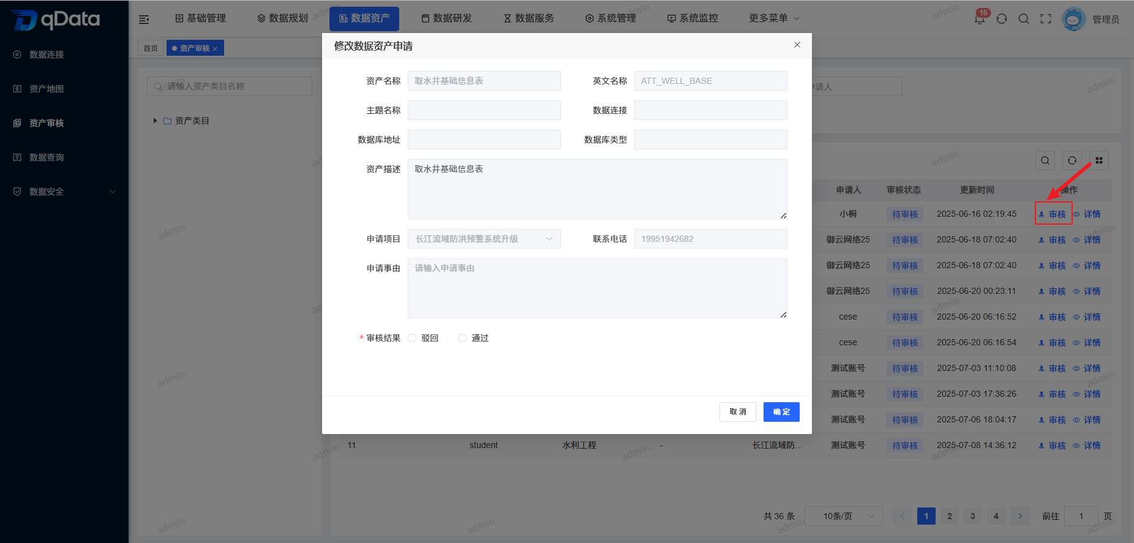This screenshot has width=1134, height=543.
Task: Click the 主题名称 field
Action: tap(484, 110)
